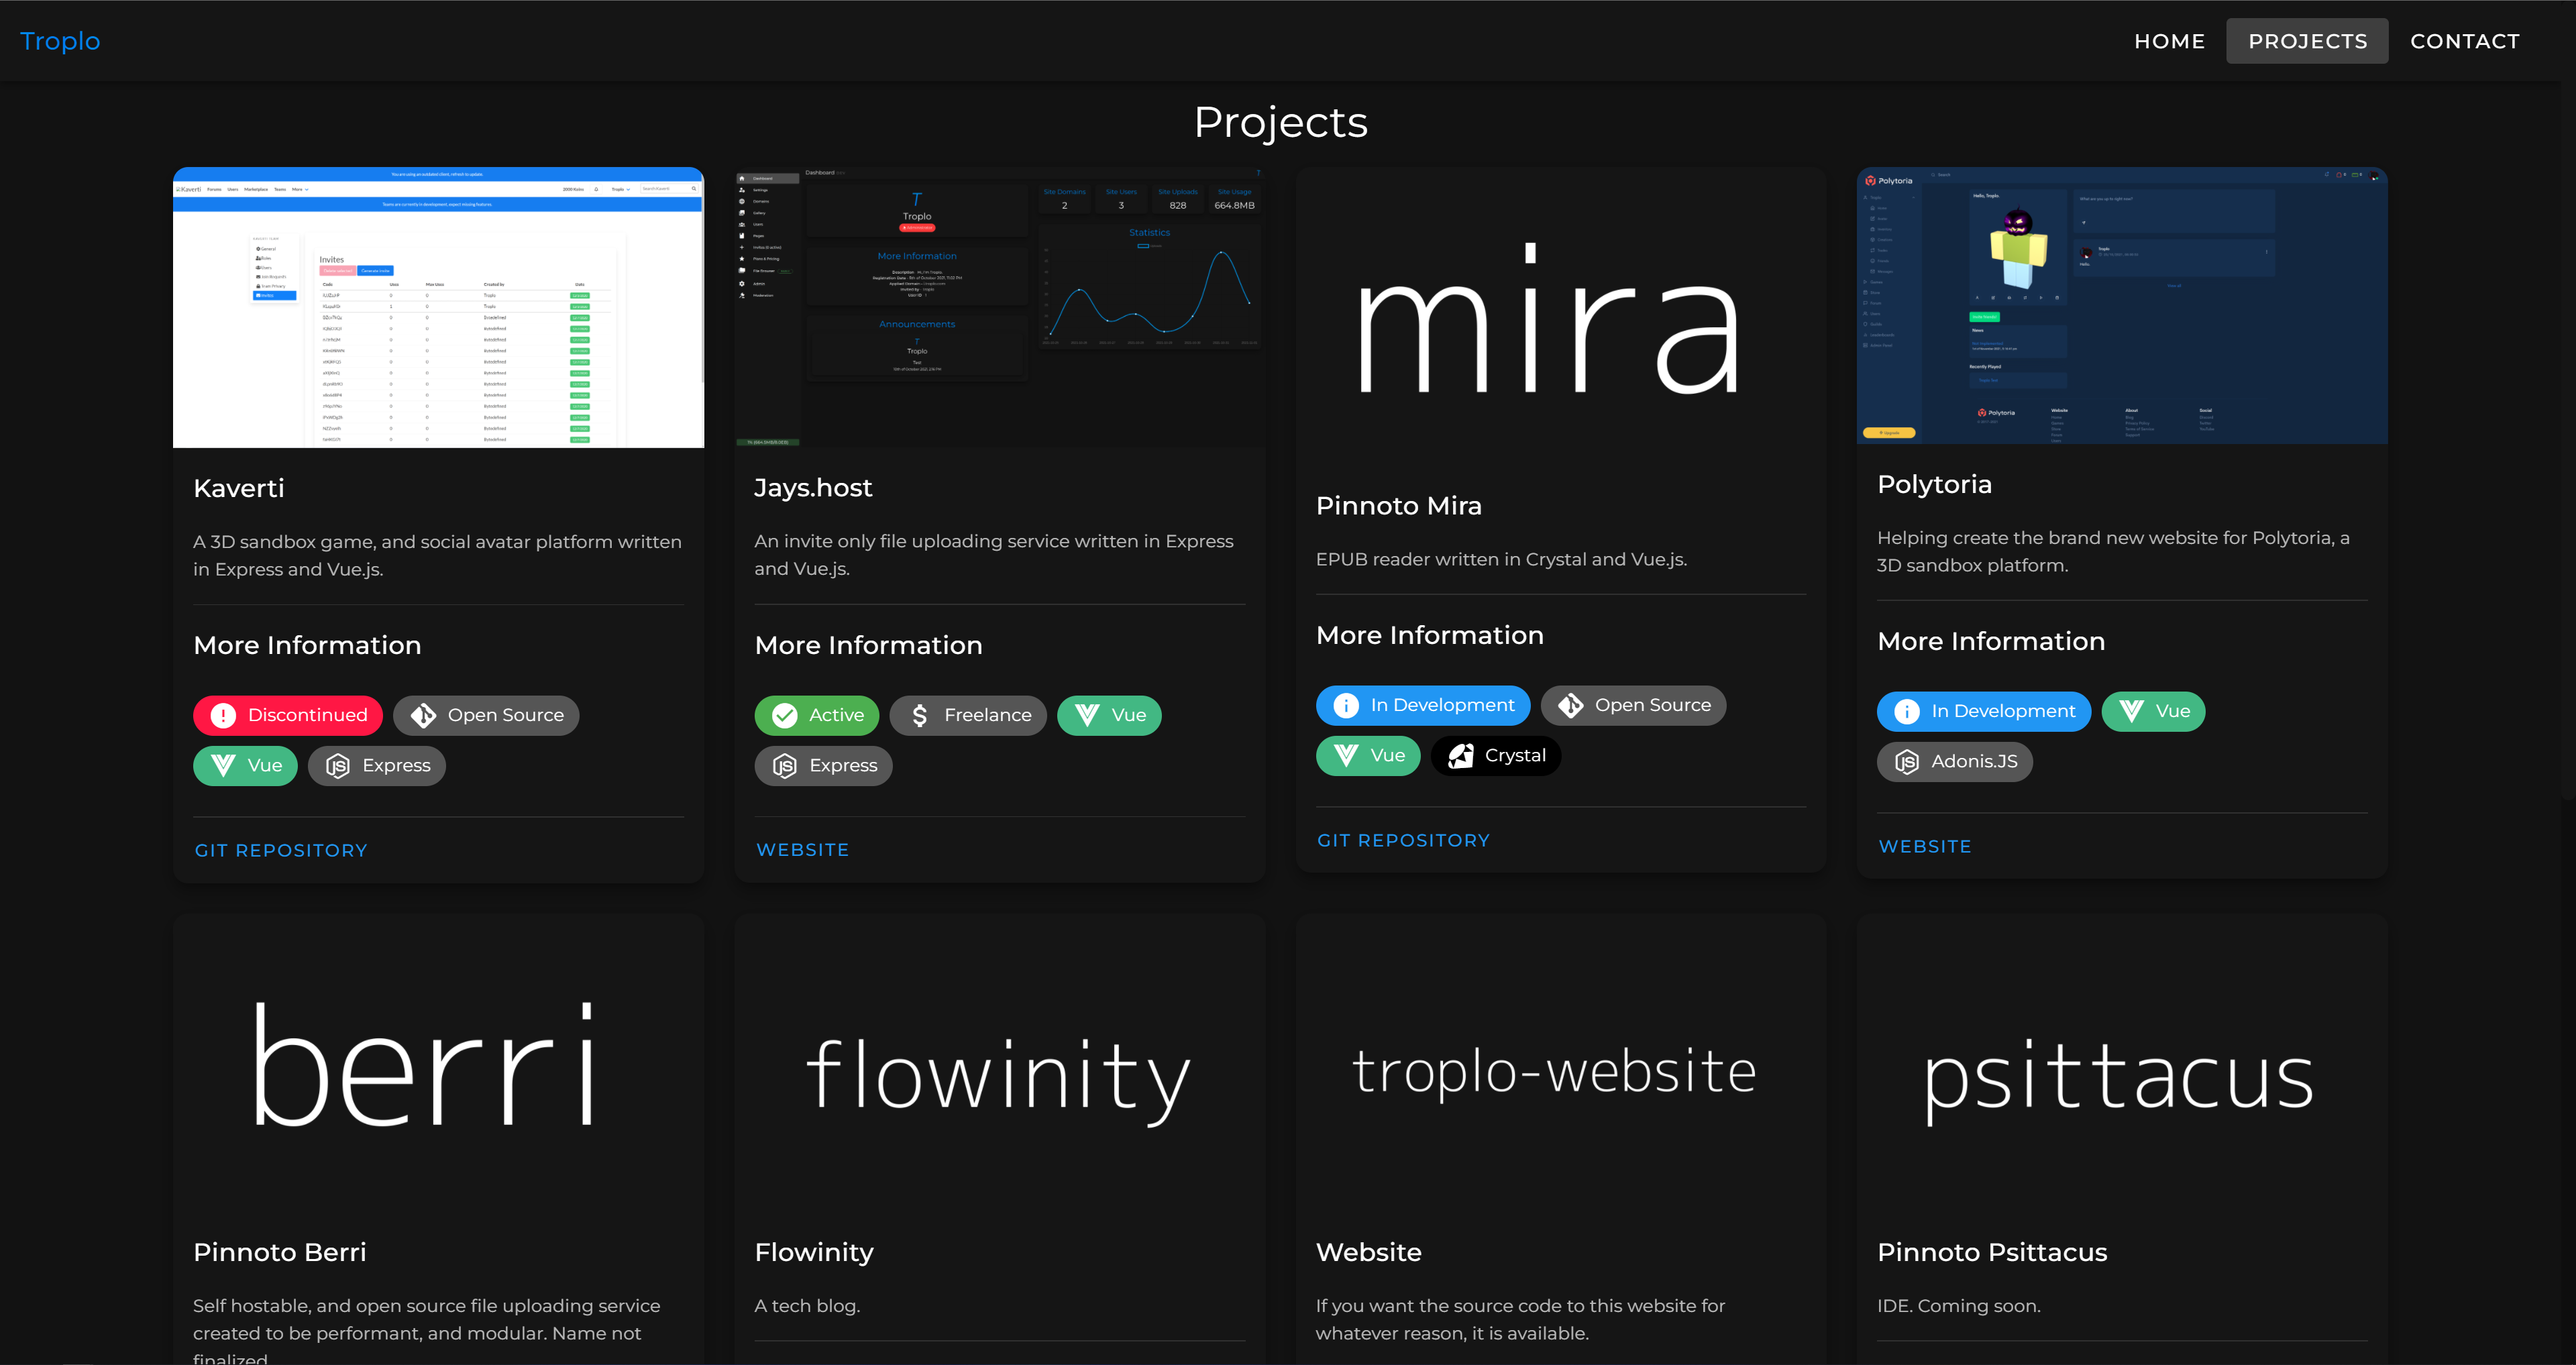Open the Pinnoto Mira Git Repository link
This screenshot has height=1365, width=2576.
pos(1403,840)
